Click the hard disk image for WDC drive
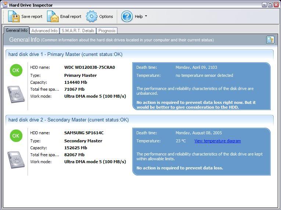Image resolution: width=281 pixels, height=210 pixels. (16, 94)
